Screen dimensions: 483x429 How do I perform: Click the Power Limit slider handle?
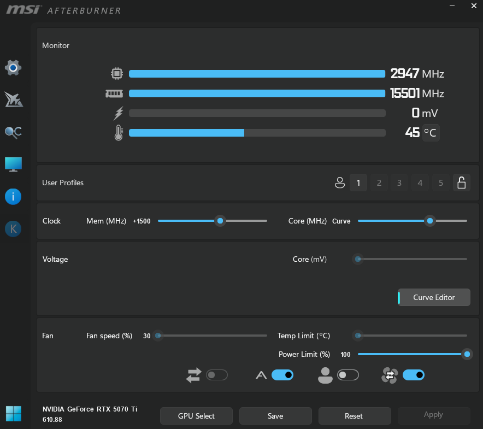pos(467,354)
